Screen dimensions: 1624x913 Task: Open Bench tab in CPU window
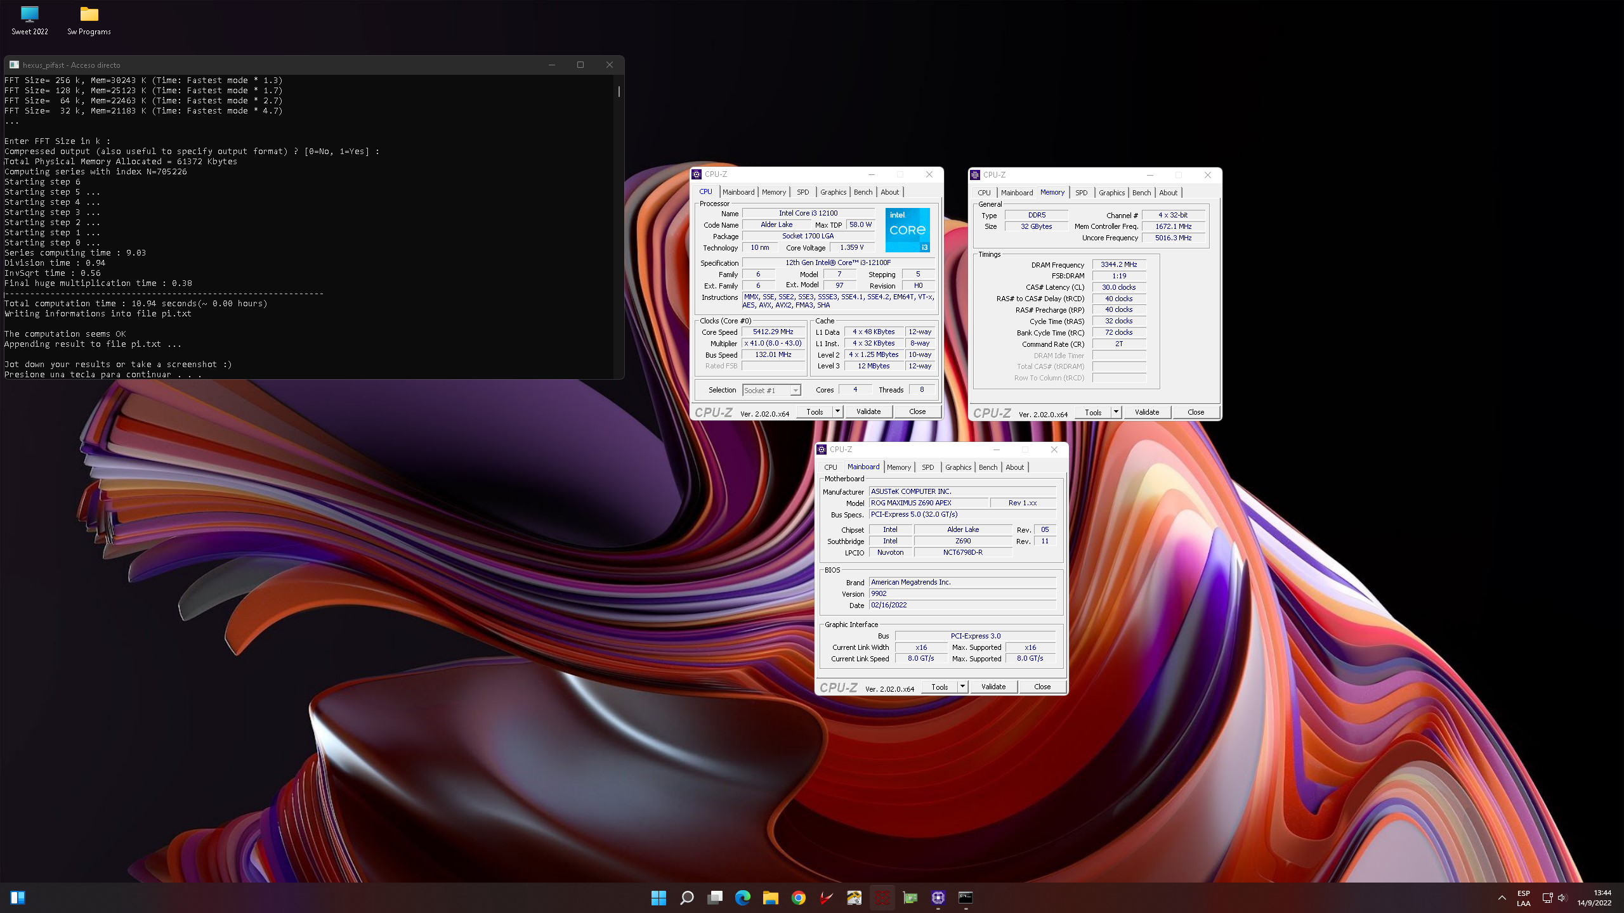pos(863,192)
